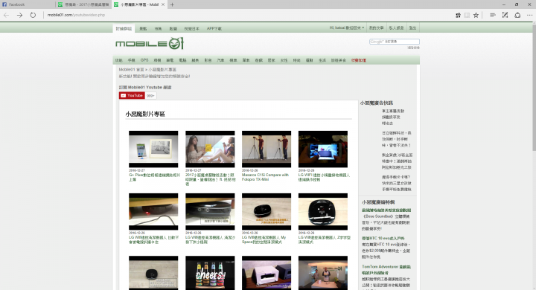Make a web note with pen icon

pyautogui.click(x=505, y=15)
